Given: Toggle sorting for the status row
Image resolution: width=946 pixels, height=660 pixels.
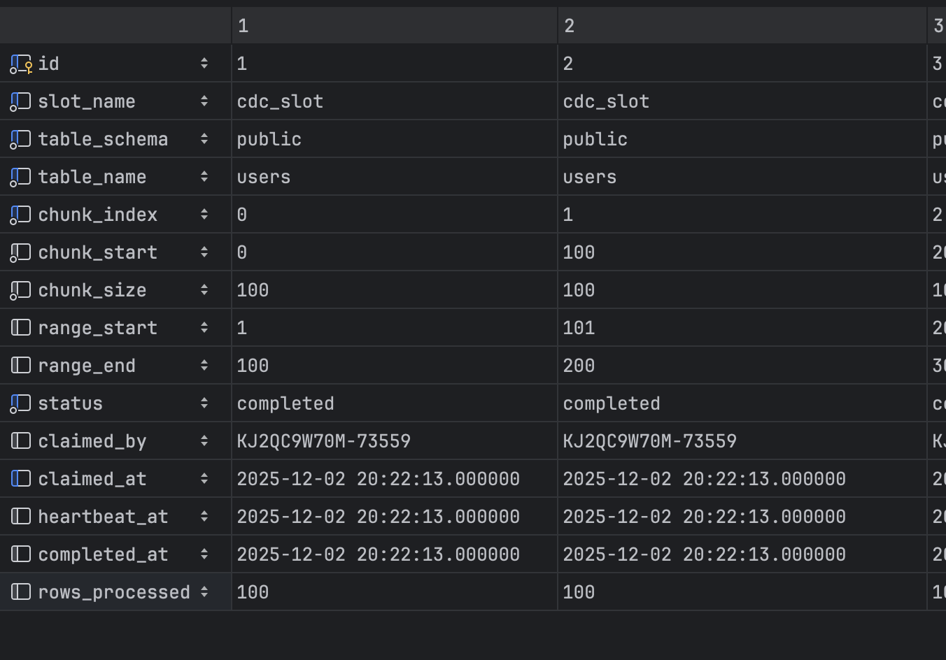Looking at the screenshot, I should tap(204, 403).
